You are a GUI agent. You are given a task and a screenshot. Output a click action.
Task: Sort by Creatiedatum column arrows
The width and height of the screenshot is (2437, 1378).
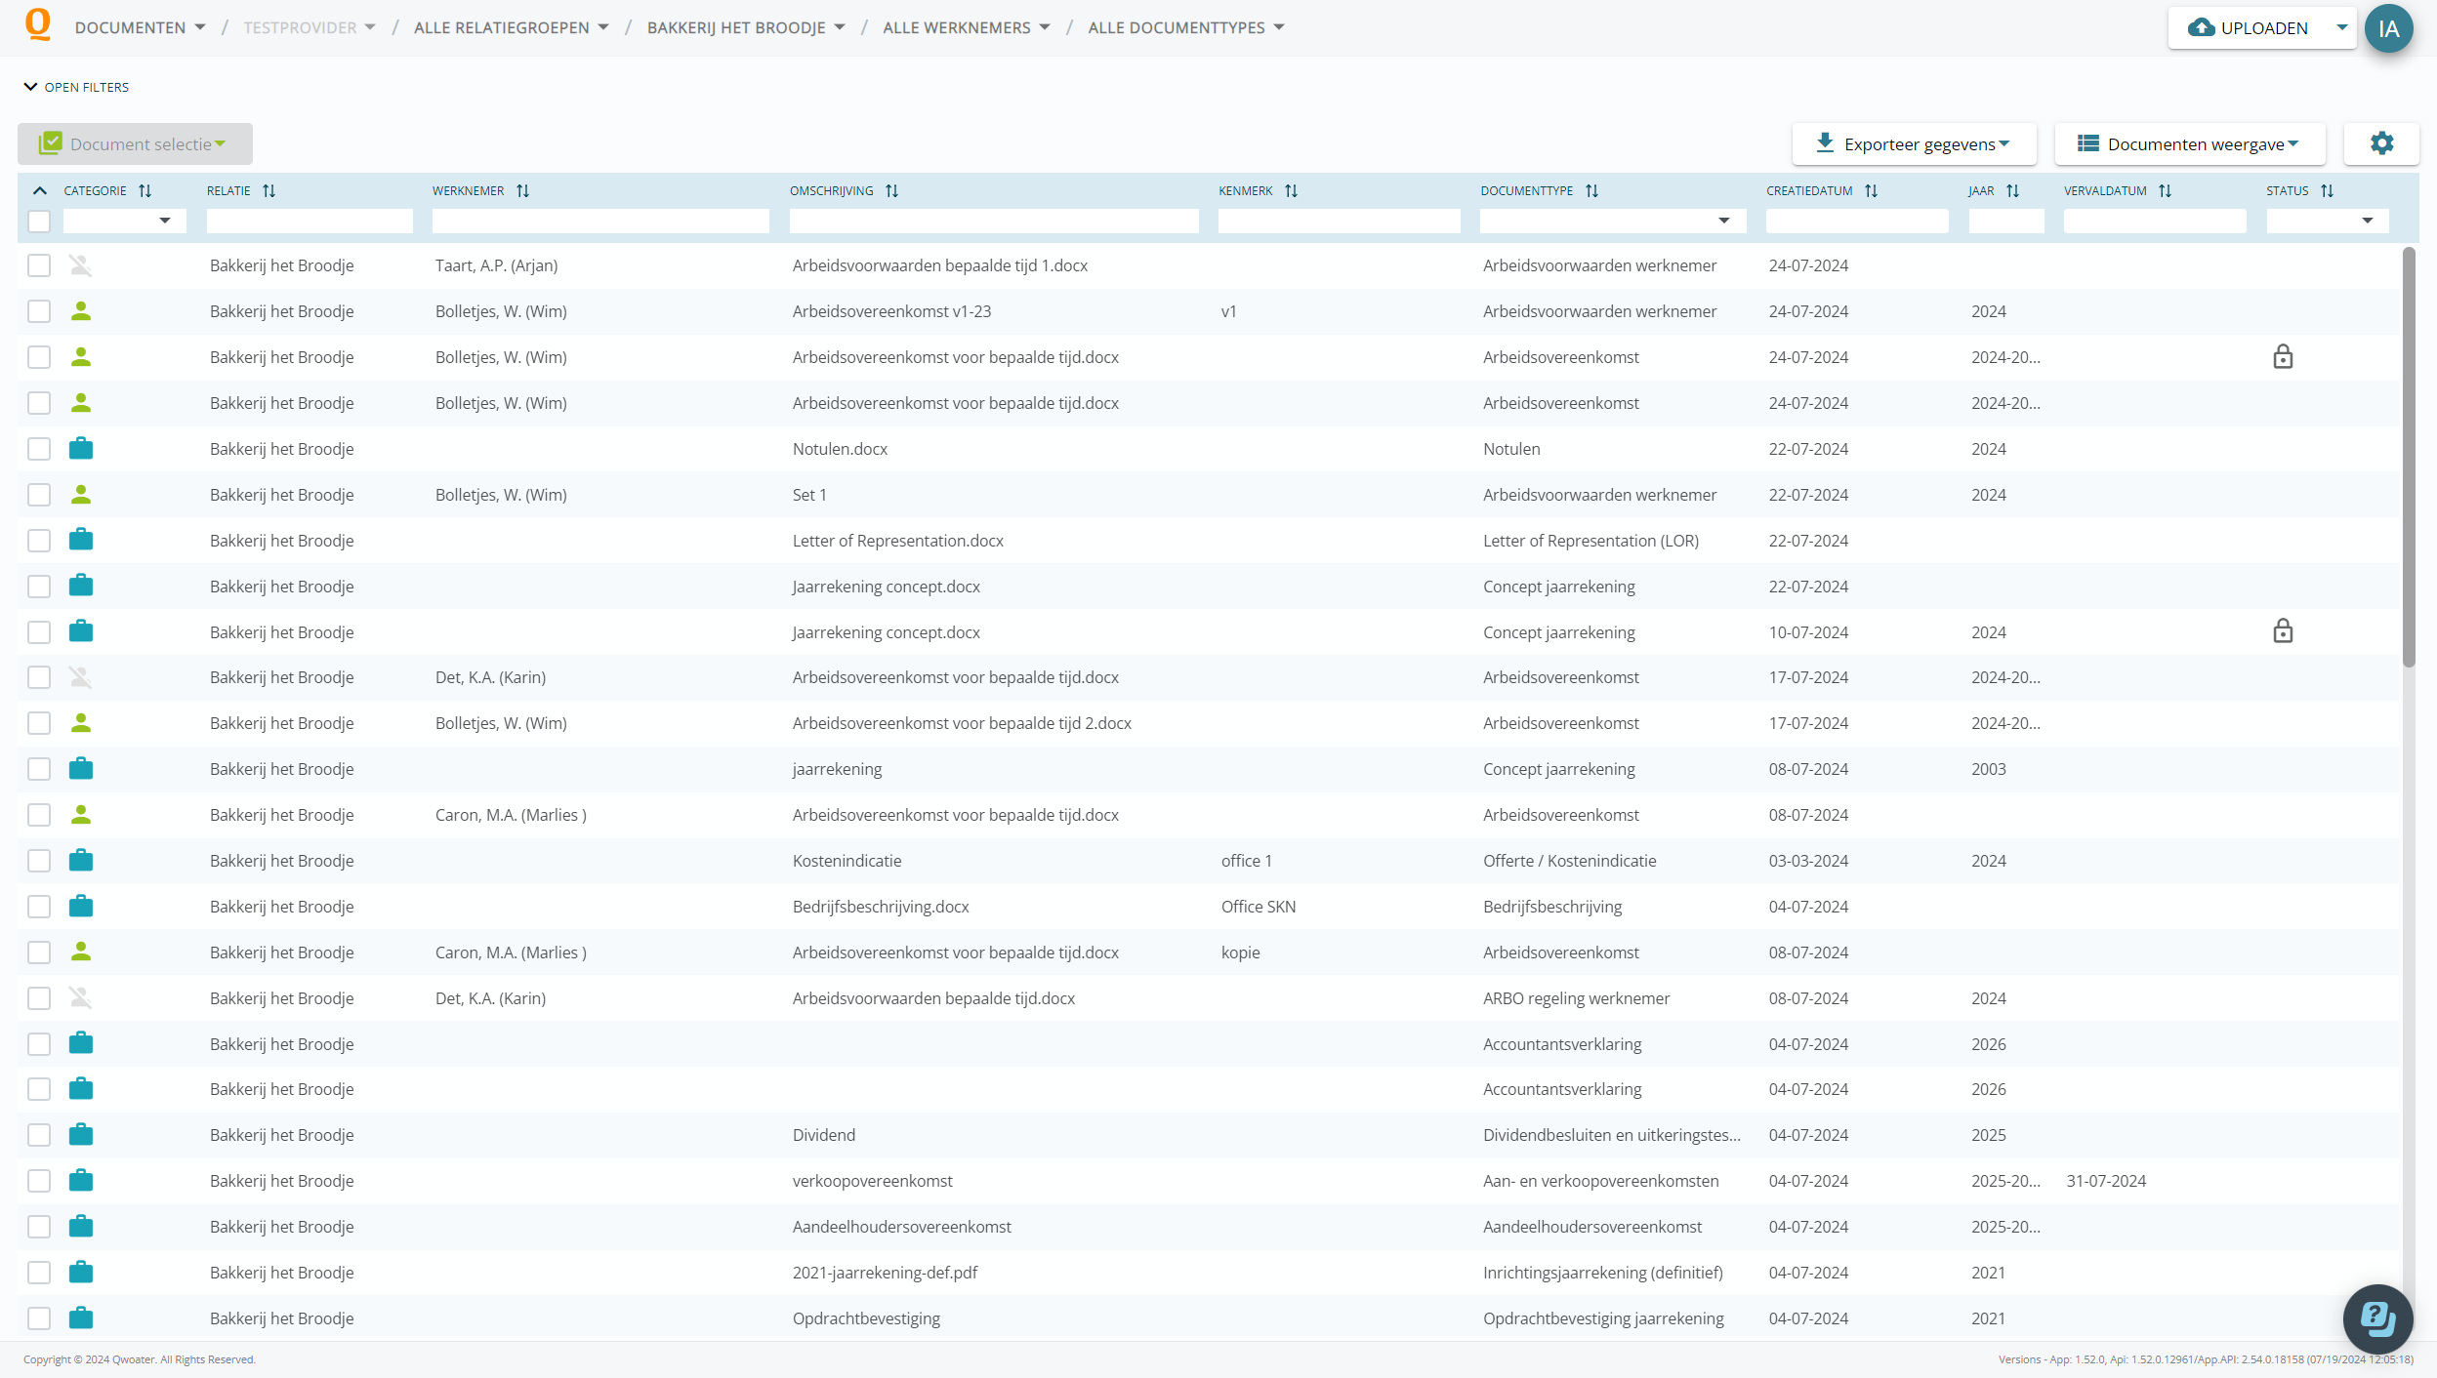coord(1871,191)
